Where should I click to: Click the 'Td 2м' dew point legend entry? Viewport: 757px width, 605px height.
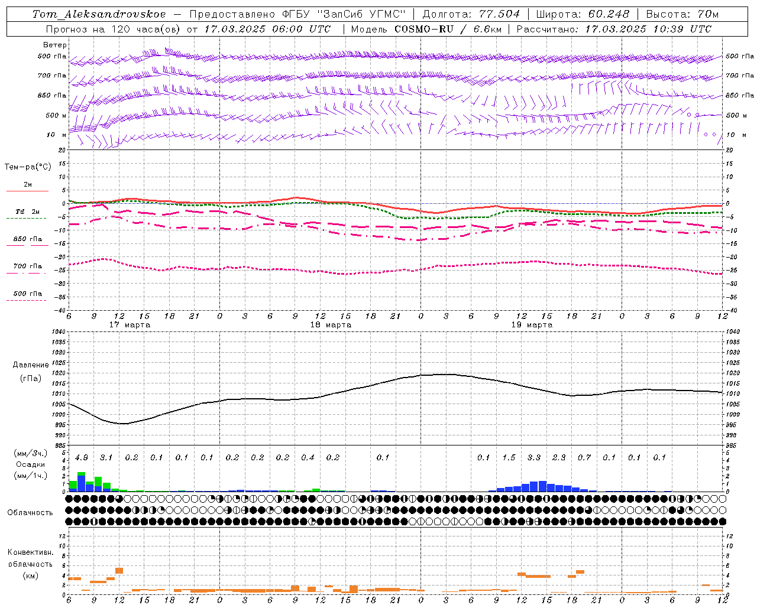point(28,212)
